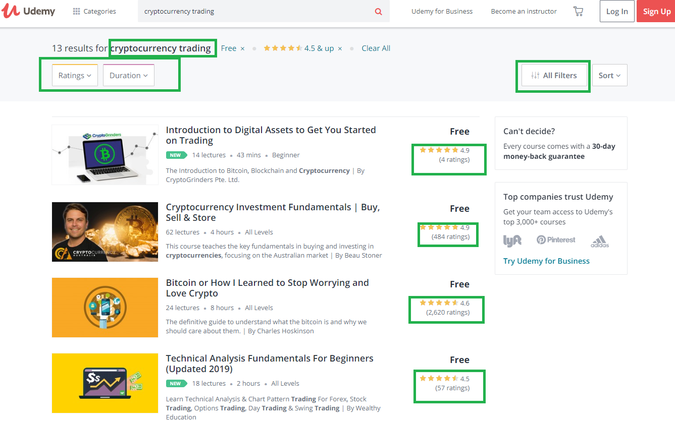Click the yellow Technical Analysis thumbnail
675x421 pixels.
tap(105, 383)
